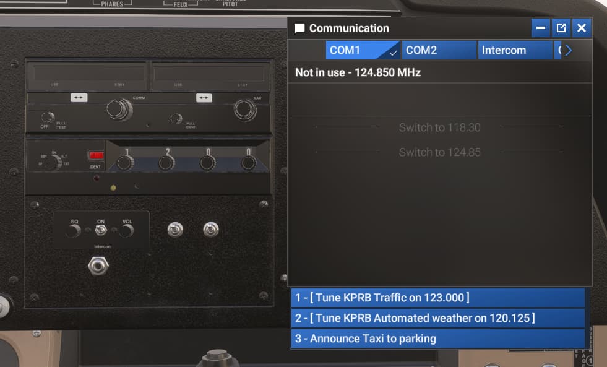Pop out the Communication window
The image size is (607, 367).
click(561, 28)
